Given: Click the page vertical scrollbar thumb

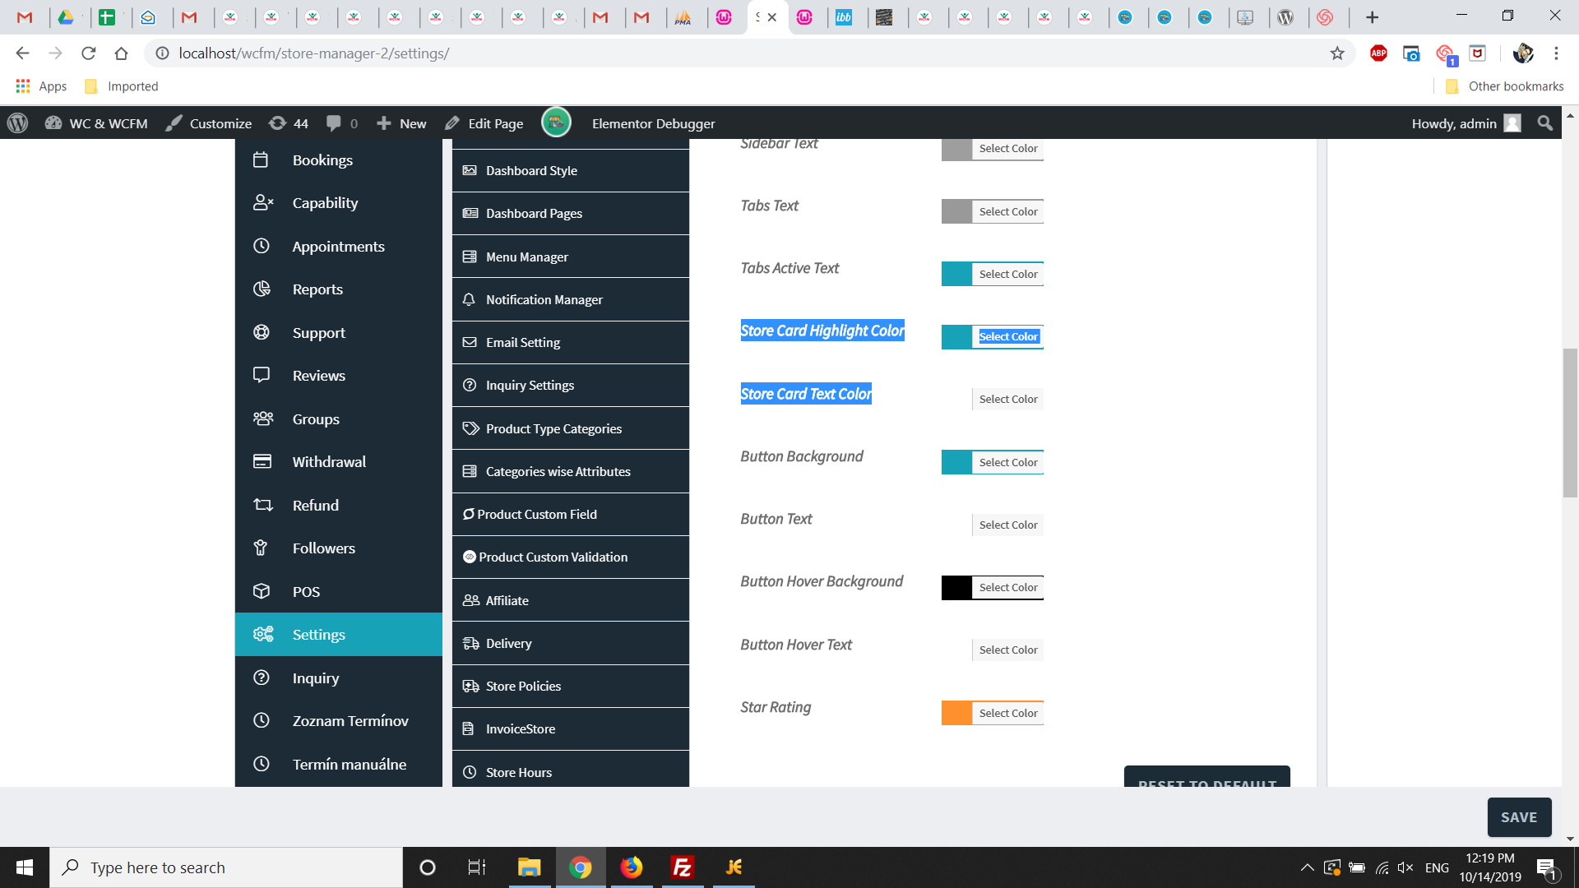Looking at the screenshot, I should point(1570,423).
